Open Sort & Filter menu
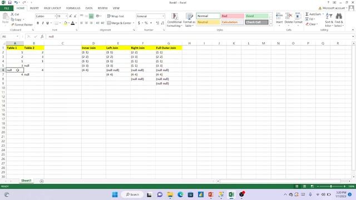356x200 pixels. (x=329, y=20)
